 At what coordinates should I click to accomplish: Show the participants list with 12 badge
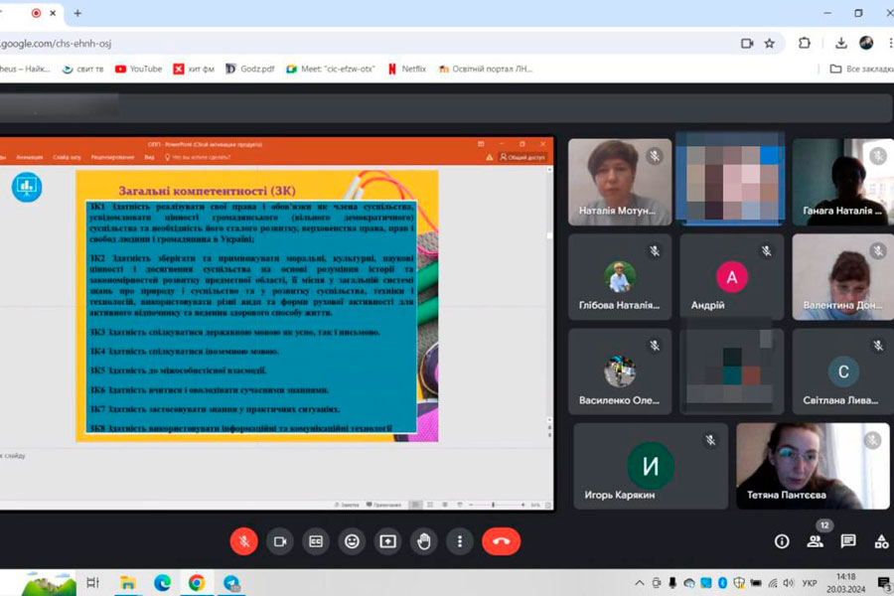pos(816,540)
